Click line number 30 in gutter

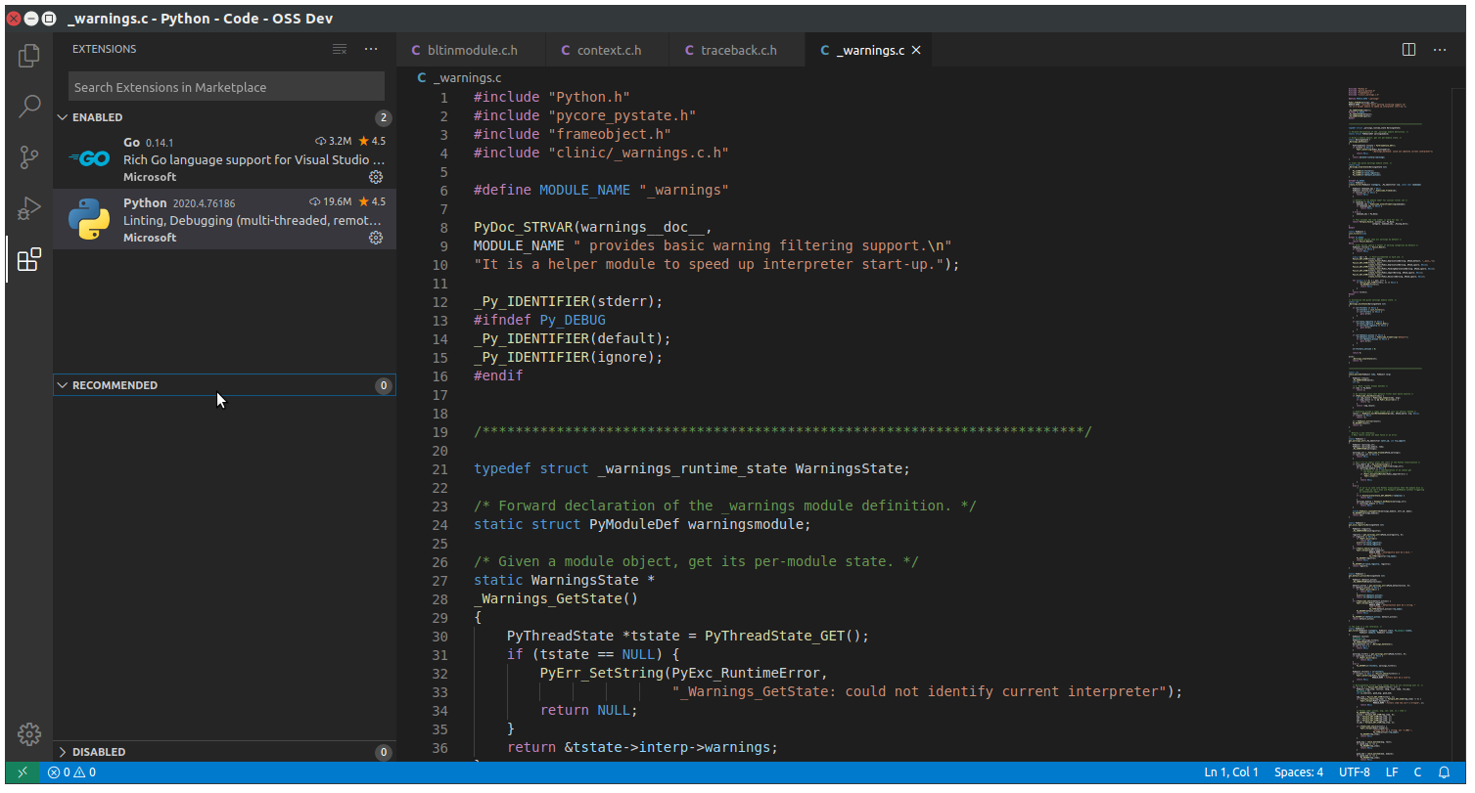(439, 637)
